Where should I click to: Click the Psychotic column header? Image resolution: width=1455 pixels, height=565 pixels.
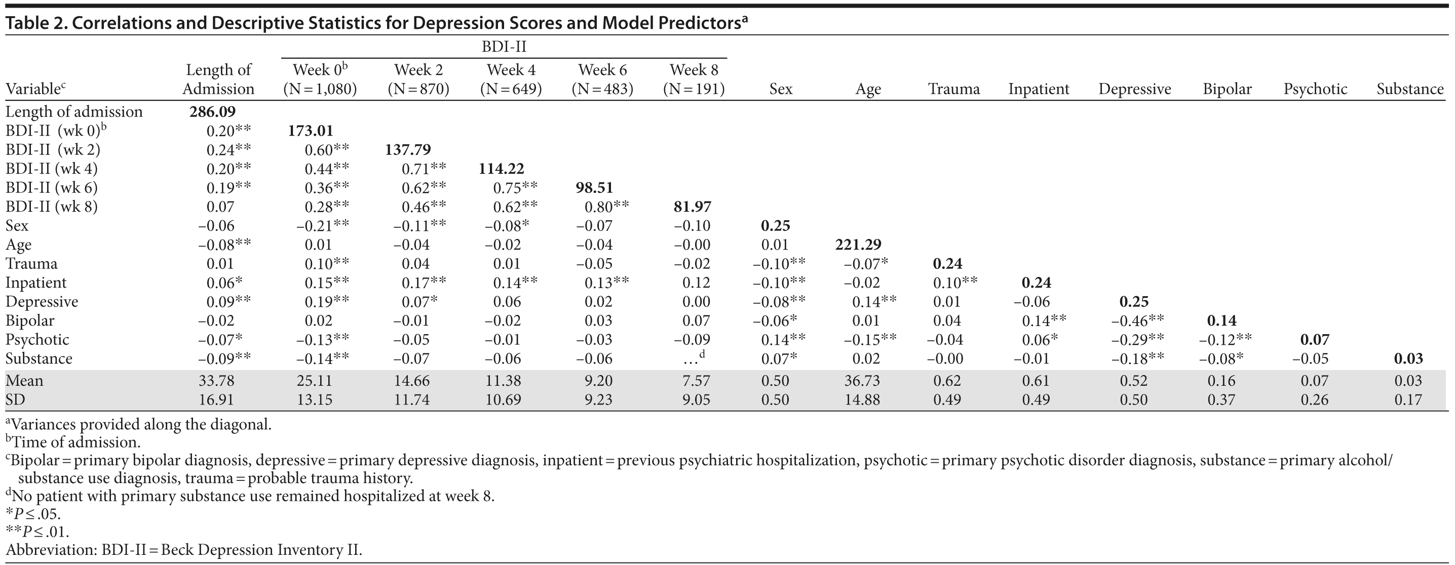click(1315, 89)
